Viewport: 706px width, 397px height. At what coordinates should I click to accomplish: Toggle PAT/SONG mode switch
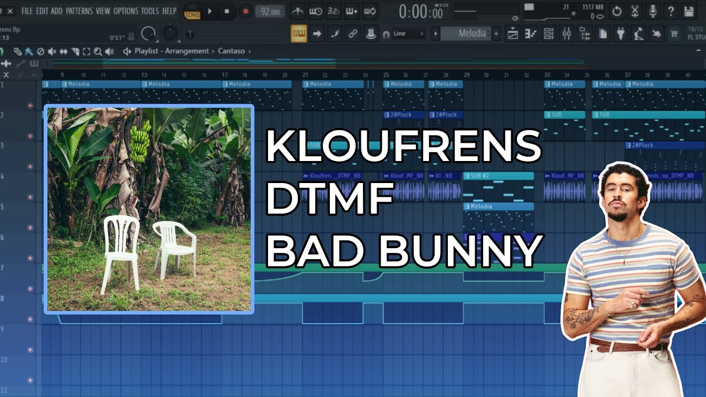click(x=192, y=12)
